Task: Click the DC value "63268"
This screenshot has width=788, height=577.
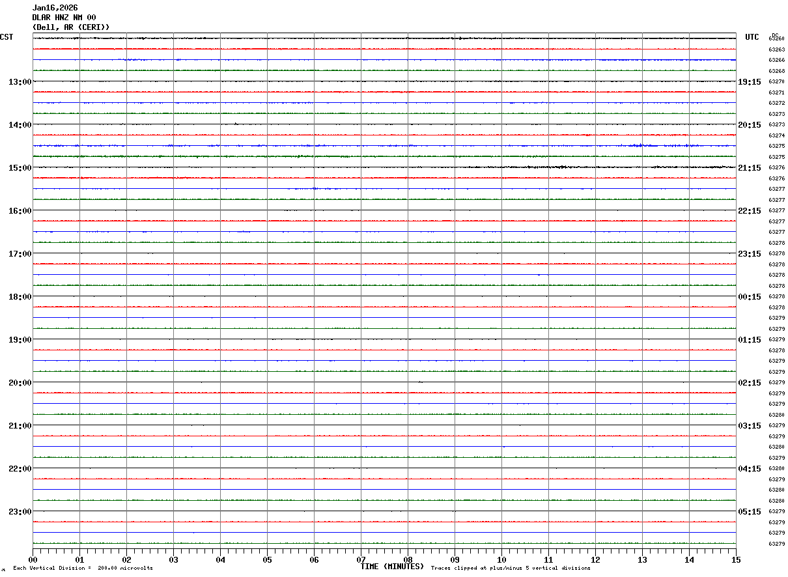Action: pyautogui.click(x=776, y=71)
